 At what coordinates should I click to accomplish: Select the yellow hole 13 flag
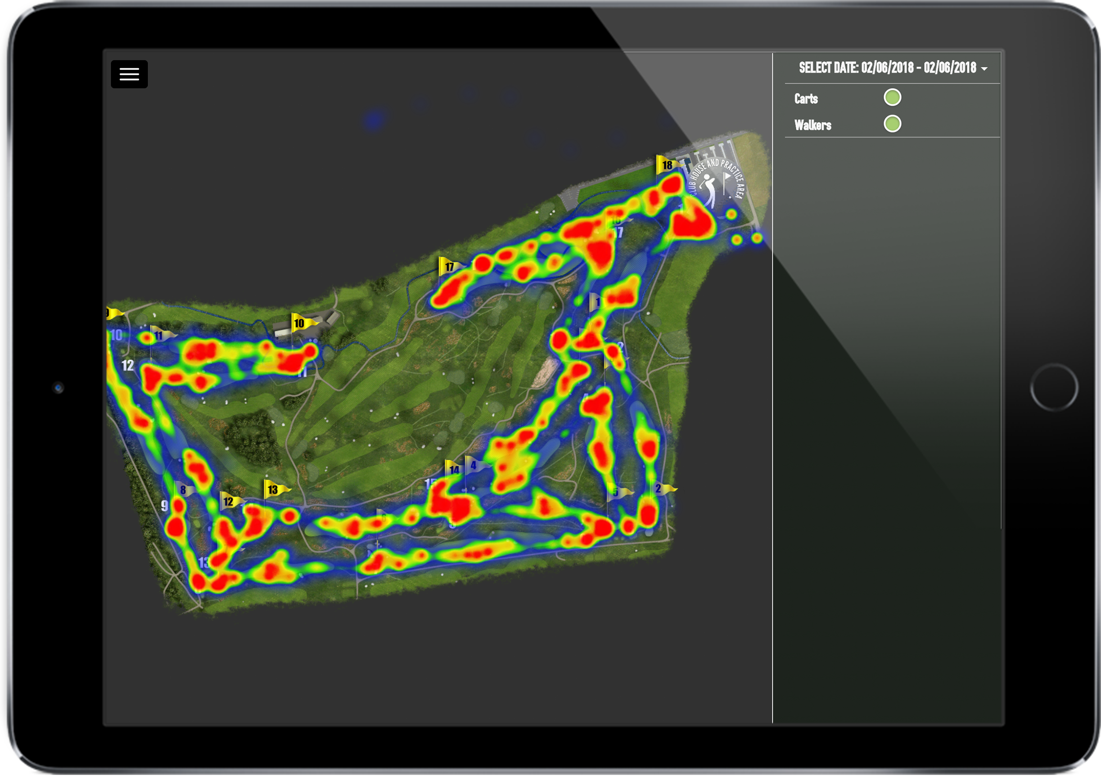tap(275, 489)
